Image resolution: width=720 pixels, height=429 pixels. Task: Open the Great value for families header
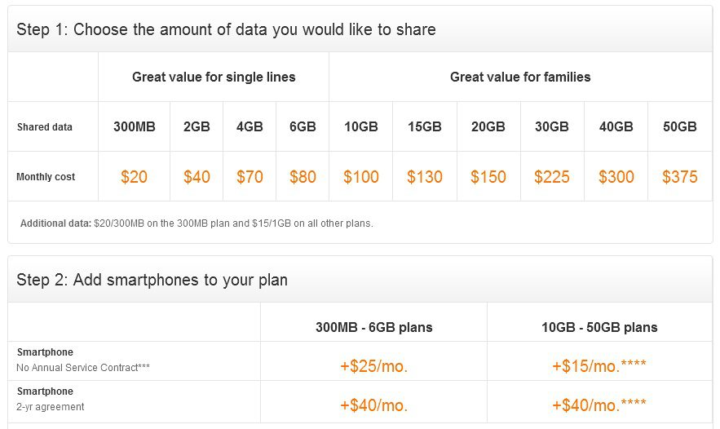pos(520,77)
